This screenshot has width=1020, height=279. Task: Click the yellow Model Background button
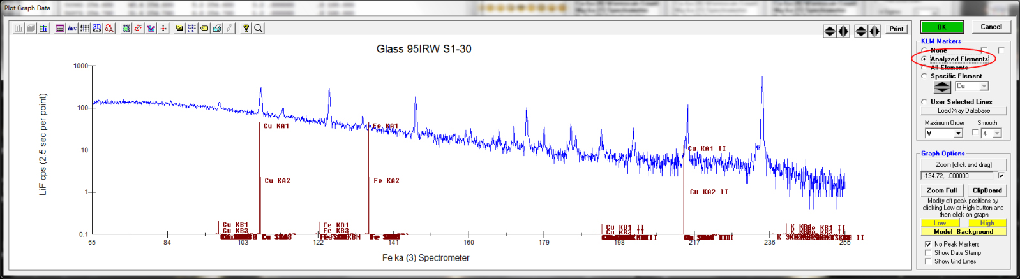click(963, 232)
